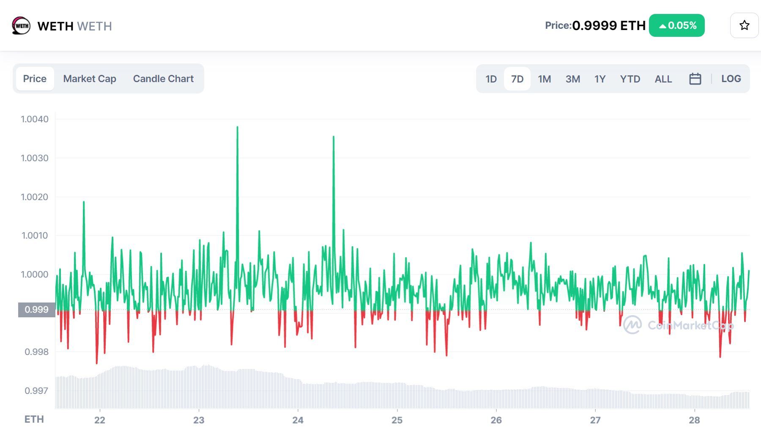The image size is (761, 429).
Task: Click the 1.0040 y-axis label
Action: tap(35, 119)
